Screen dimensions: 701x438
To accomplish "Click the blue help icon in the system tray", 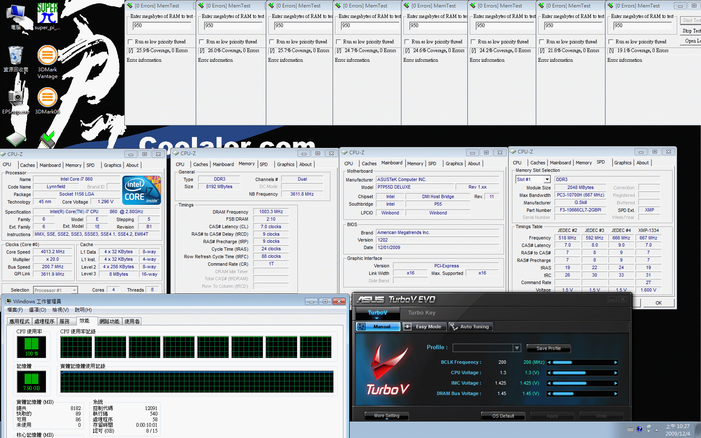I will coord(639,429).
